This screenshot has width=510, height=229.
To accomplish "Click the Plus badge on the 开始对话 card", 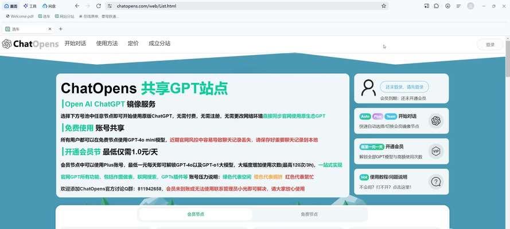I will [377, 116].
